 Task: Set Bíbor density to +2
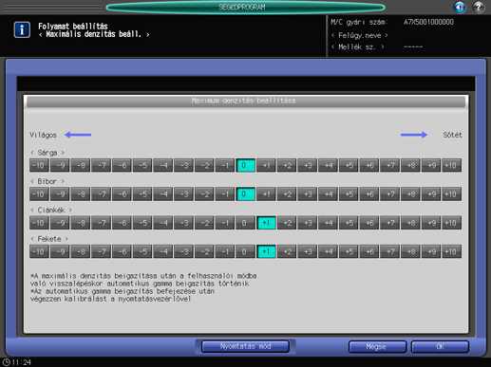(287, 194)
